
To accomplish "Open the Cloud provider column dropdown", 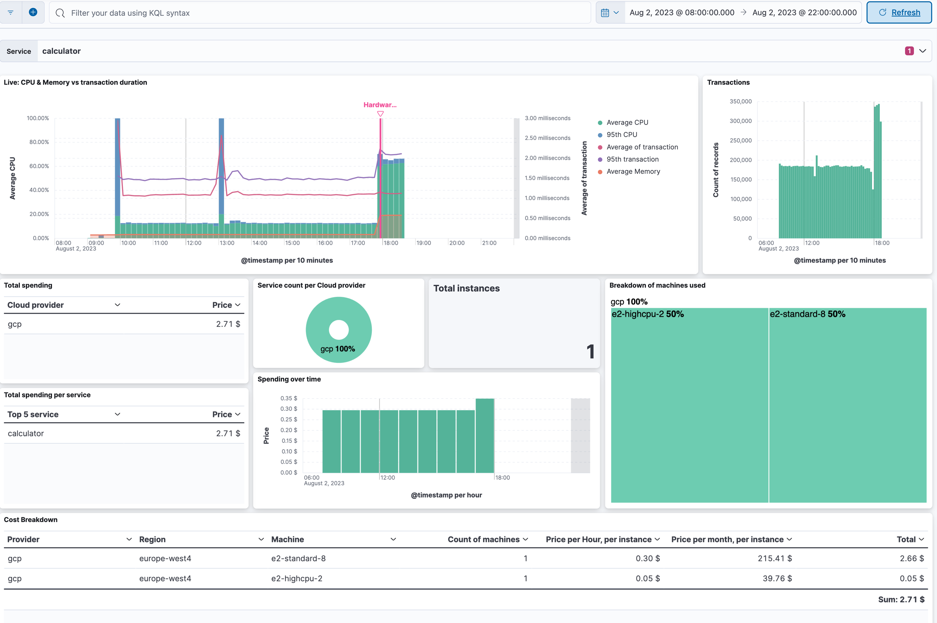I will 118,305.
